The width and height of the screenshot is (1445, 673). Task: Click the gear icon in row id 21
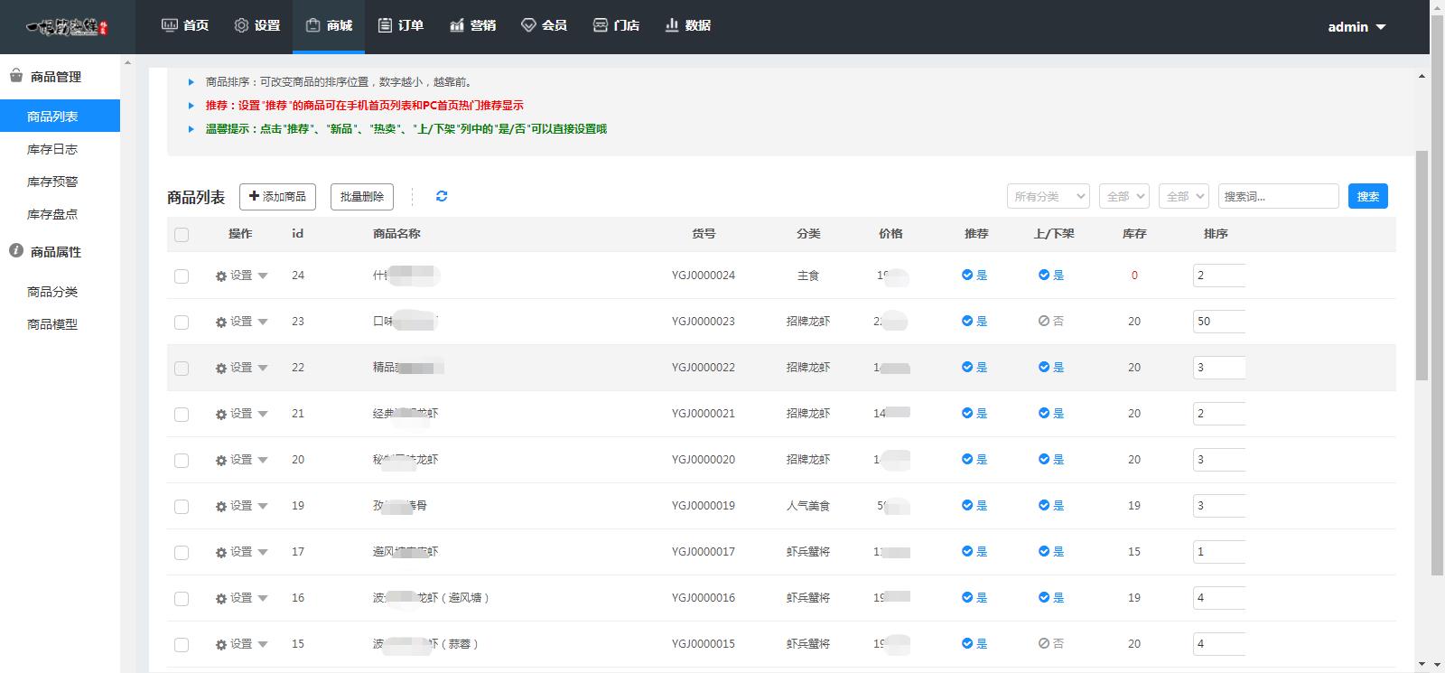point(221,415)
